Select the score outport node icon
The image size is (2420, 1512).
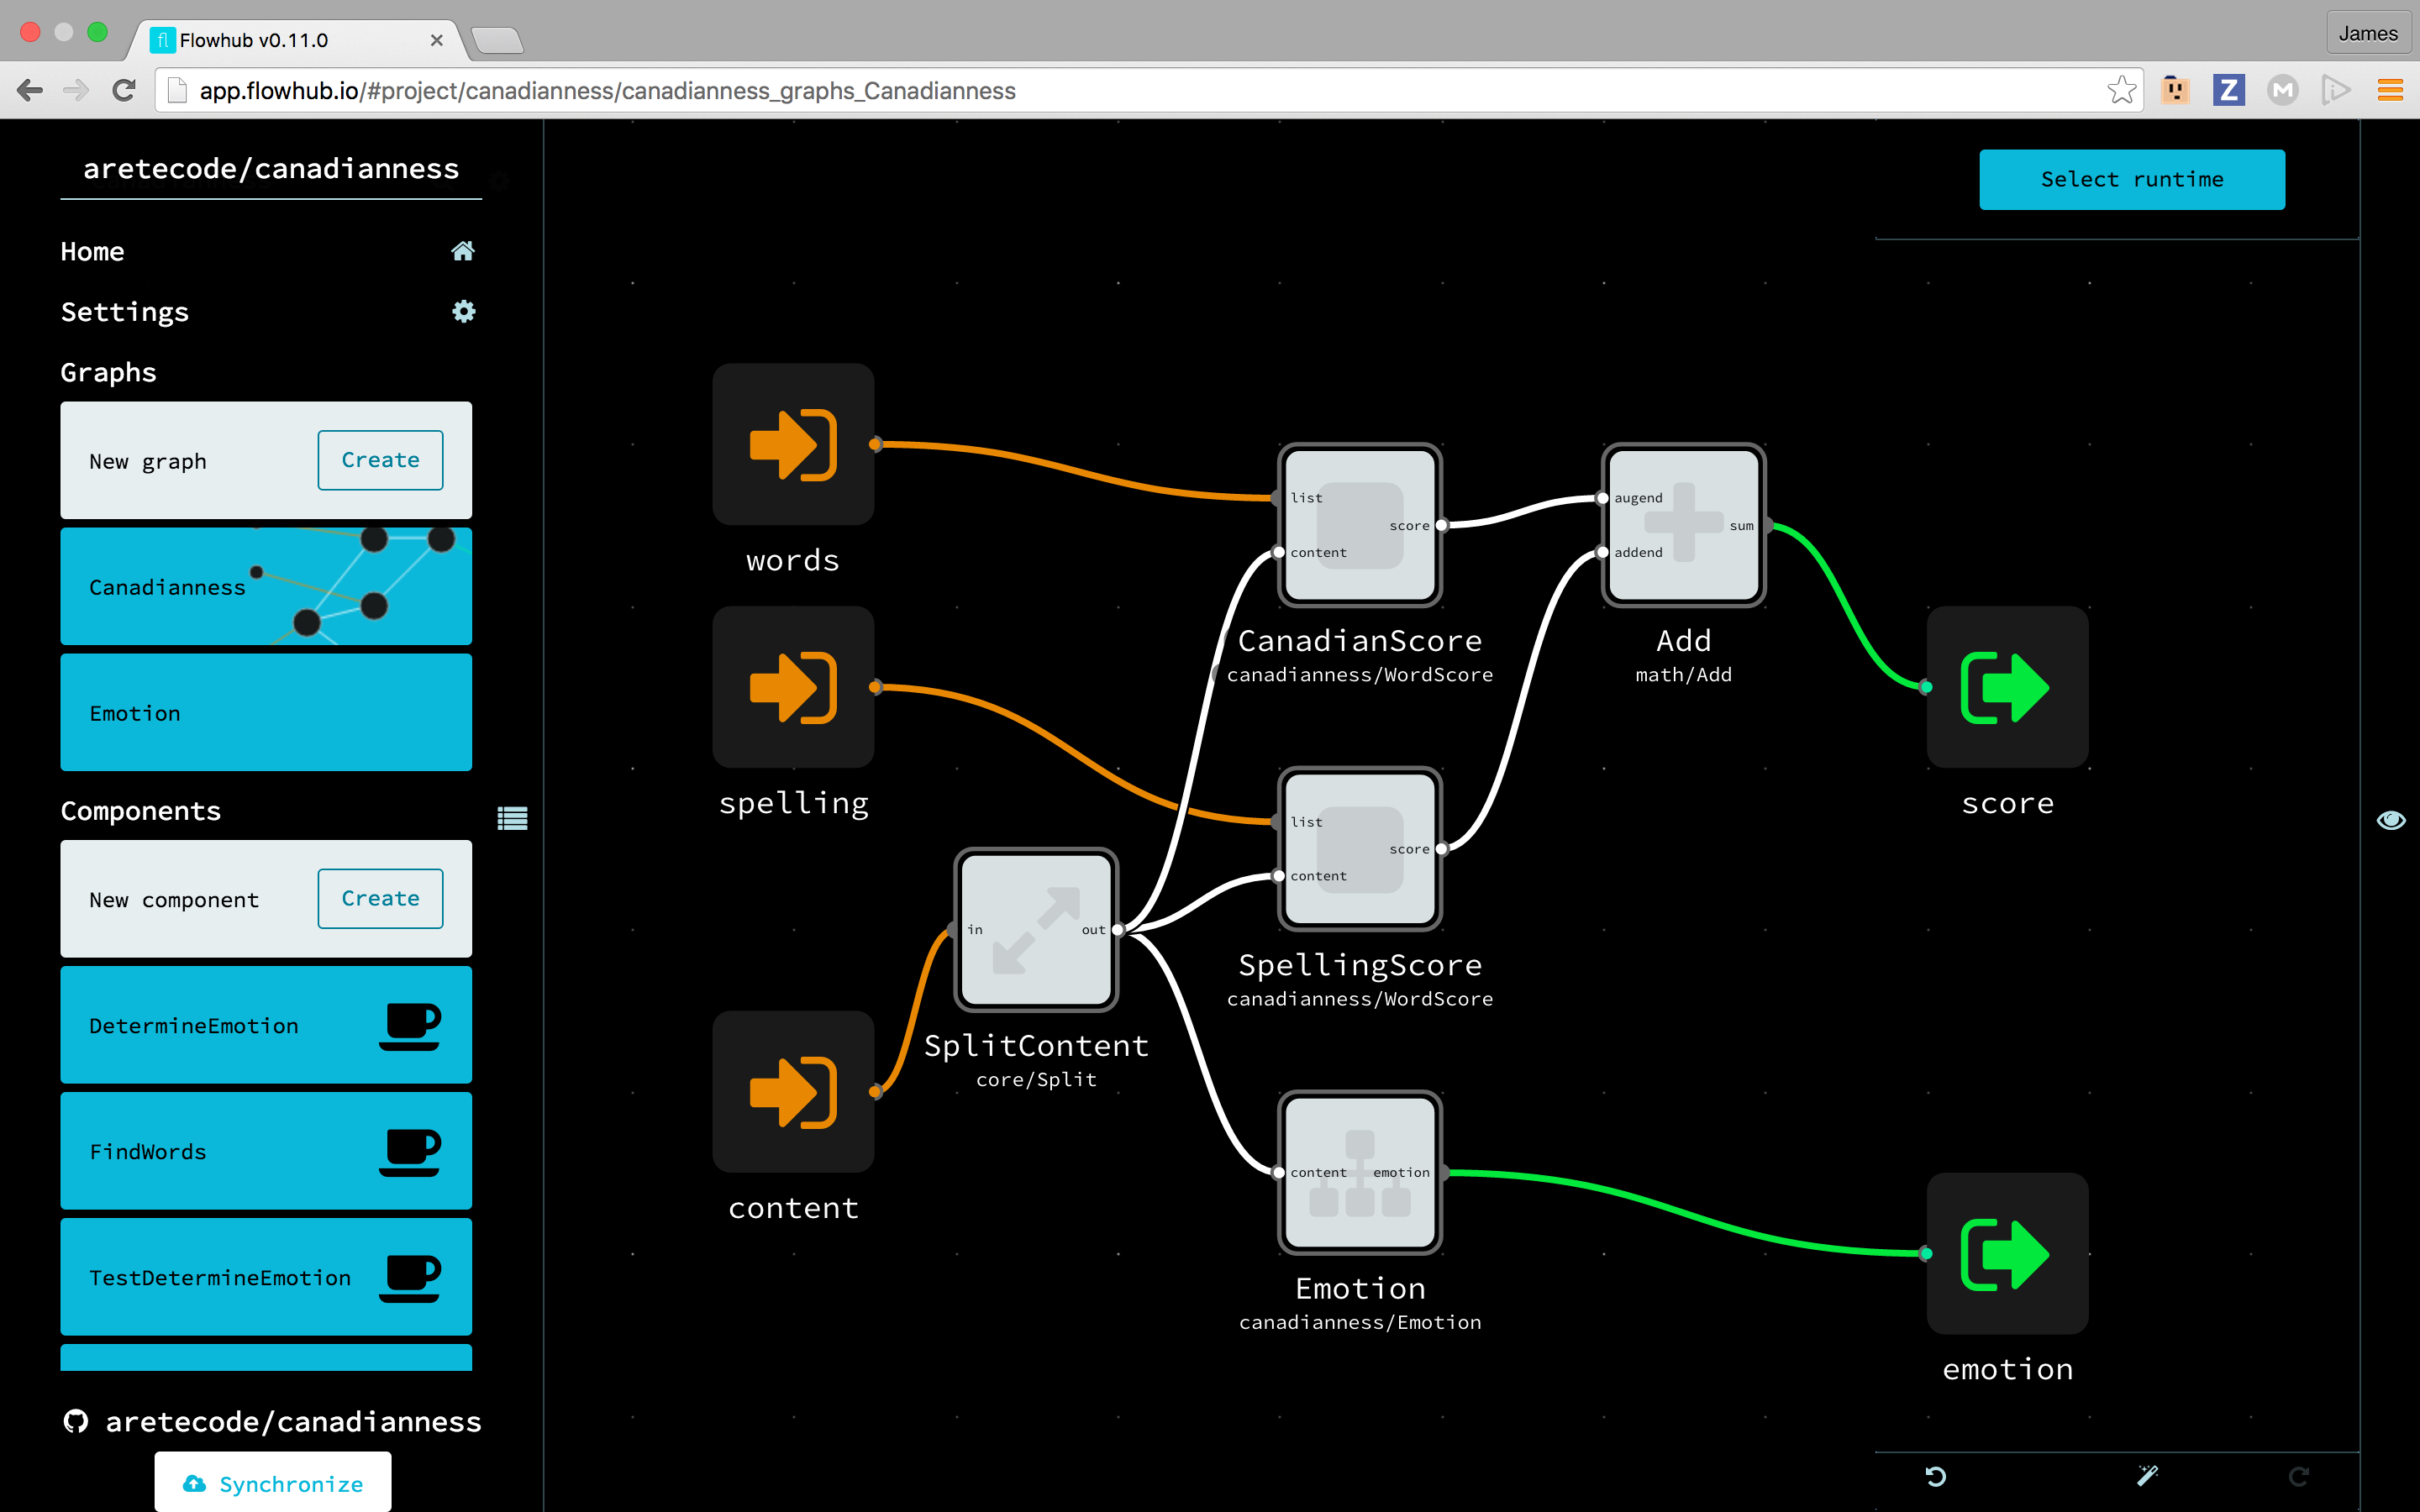click(x=2007, y=687)
